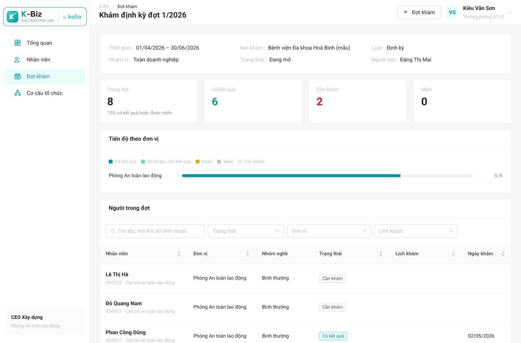521x343 pixels.
Task: Click the VS user avatar
Action: pos(452,12)
